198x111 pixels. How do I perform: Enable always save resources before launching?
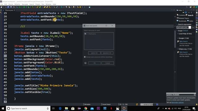[85, 57]
